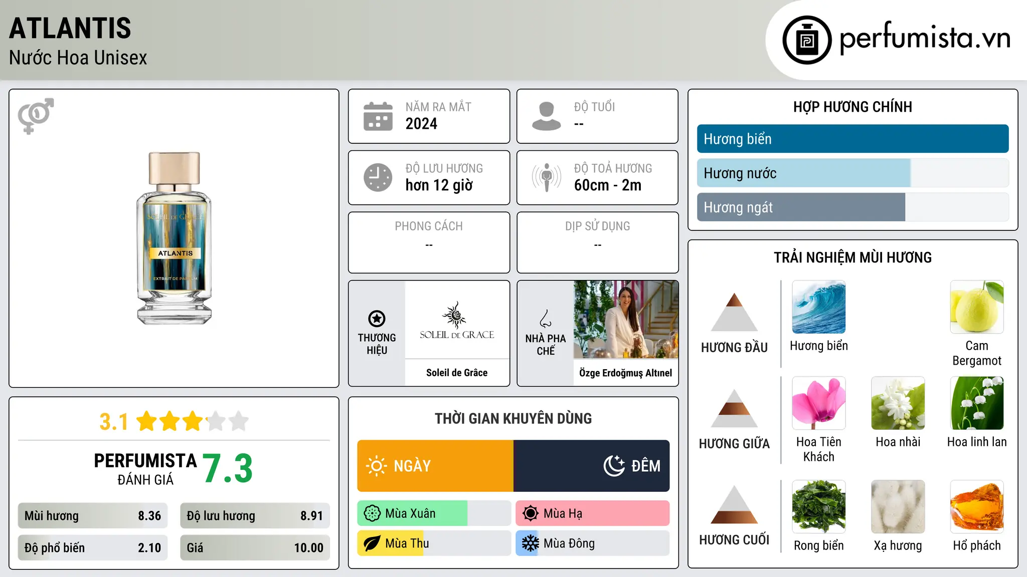This screenshot has height=577, width=1027.
Task: Click the nose icon above Nhà Pha Chế
Action: 545,319
